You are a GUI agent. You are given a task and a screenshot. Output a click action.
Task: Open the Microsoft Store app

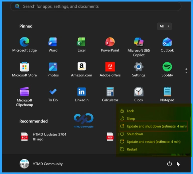tap(24, 69)
